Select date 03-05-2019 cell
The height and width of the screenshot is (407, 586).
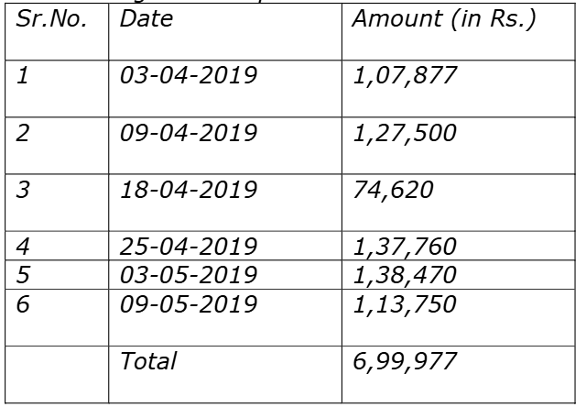click(x=225, y=275)
